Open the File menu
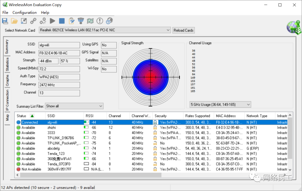This screenshot has height=191, width=302. [5, 13]
